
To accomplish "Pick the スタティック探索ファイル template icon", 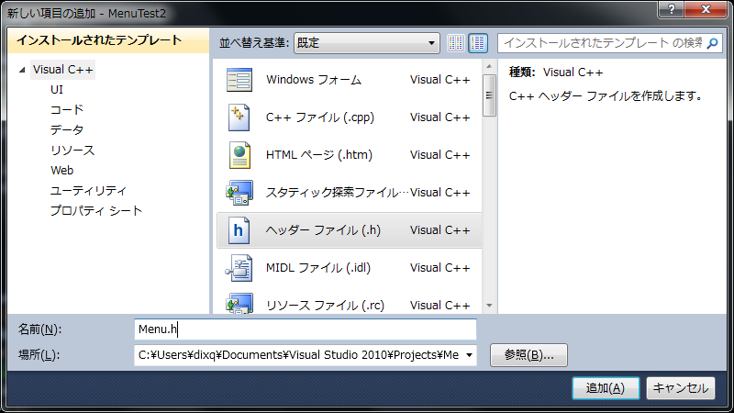I will [x=239, y=193].
